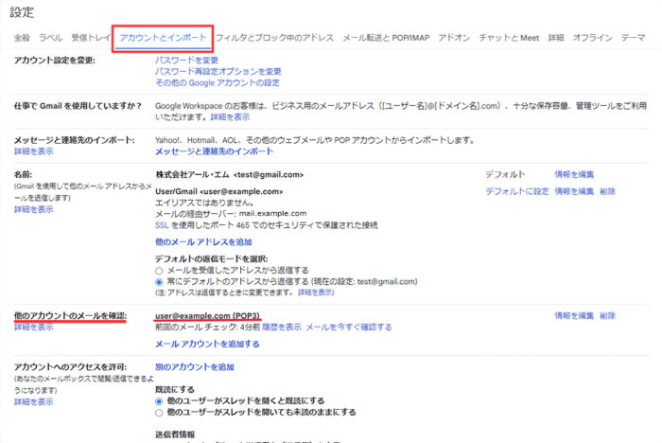The image size is (662, 443).
Task: Switch to the ラベル tab
Action: point(51,38)
